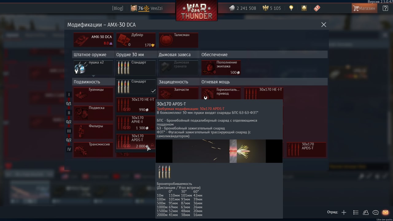Open player profile VeeZzi
Image resolution: width=393 pixels, height=221 pixels.
(156, 8)
